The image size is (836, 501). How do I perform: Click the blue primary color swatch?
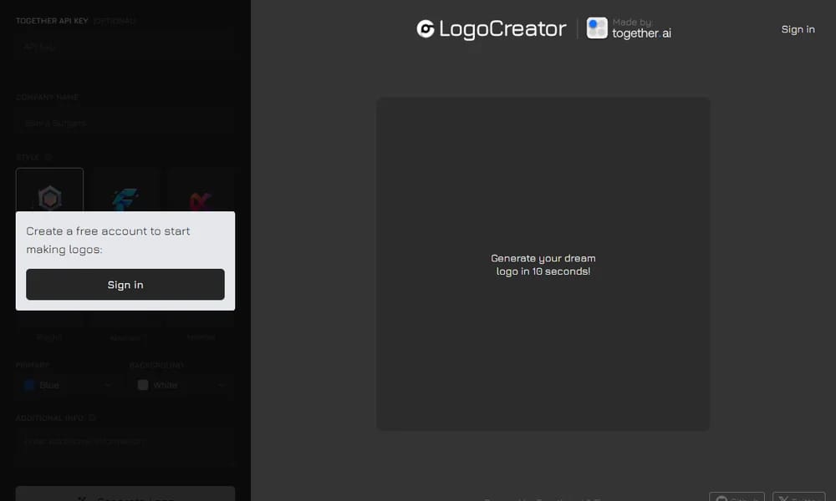click(29, 385)
